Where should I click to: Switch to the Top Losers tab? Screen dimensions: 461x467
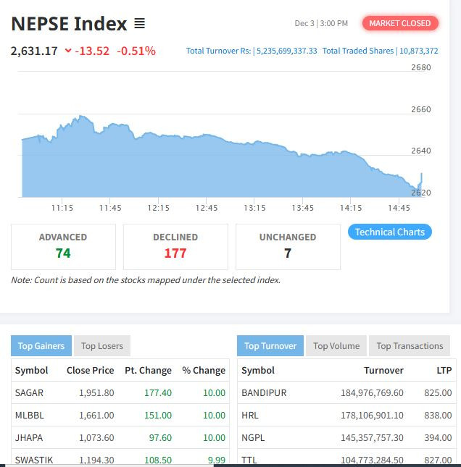pos(101,345)
